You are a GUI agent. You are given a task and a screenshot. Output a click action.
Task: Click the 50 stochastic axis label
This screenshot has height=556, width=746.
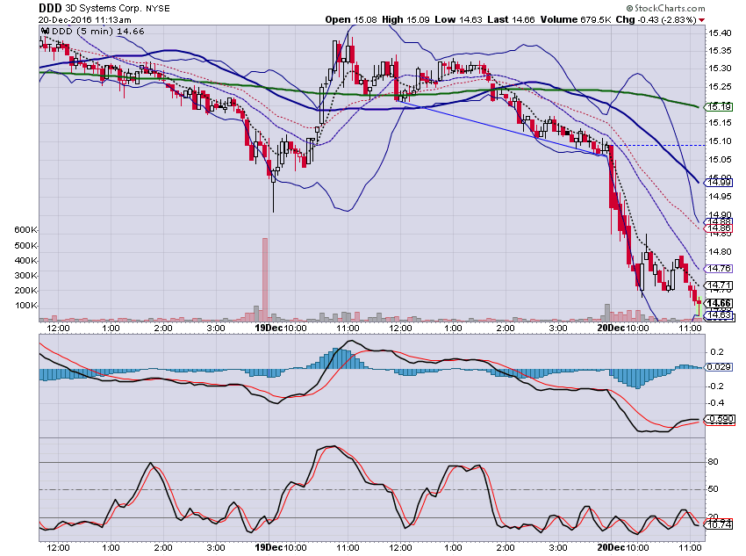point(714,489)
